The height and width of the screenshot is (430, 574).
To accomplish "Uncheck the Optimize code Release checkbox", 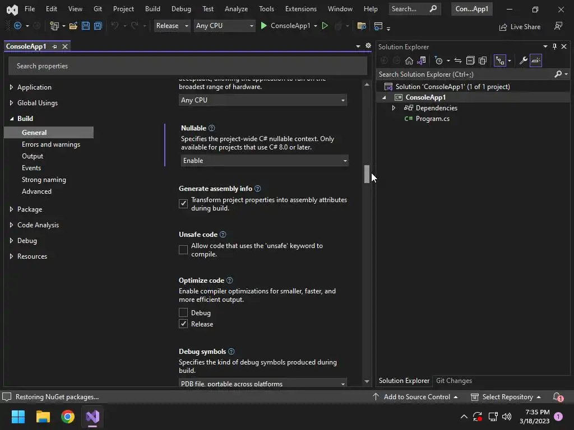I will 183,324.
